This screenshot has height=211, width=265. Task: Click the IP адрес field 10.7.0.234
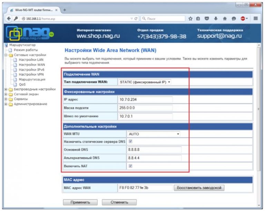(x=145, y=99)
